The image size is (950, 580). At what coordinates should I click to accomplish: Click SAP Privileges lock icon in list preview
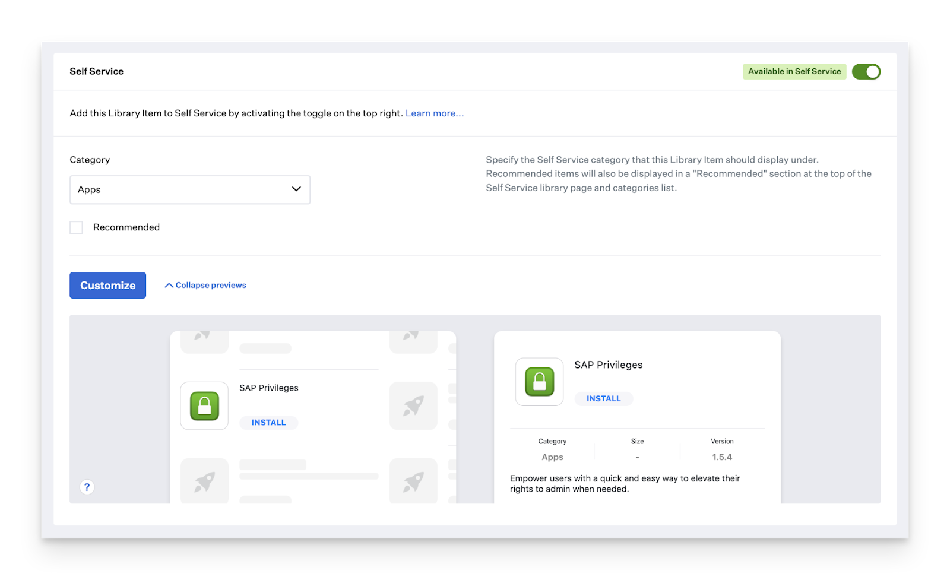pyautogui.click(x=204, y=406)
